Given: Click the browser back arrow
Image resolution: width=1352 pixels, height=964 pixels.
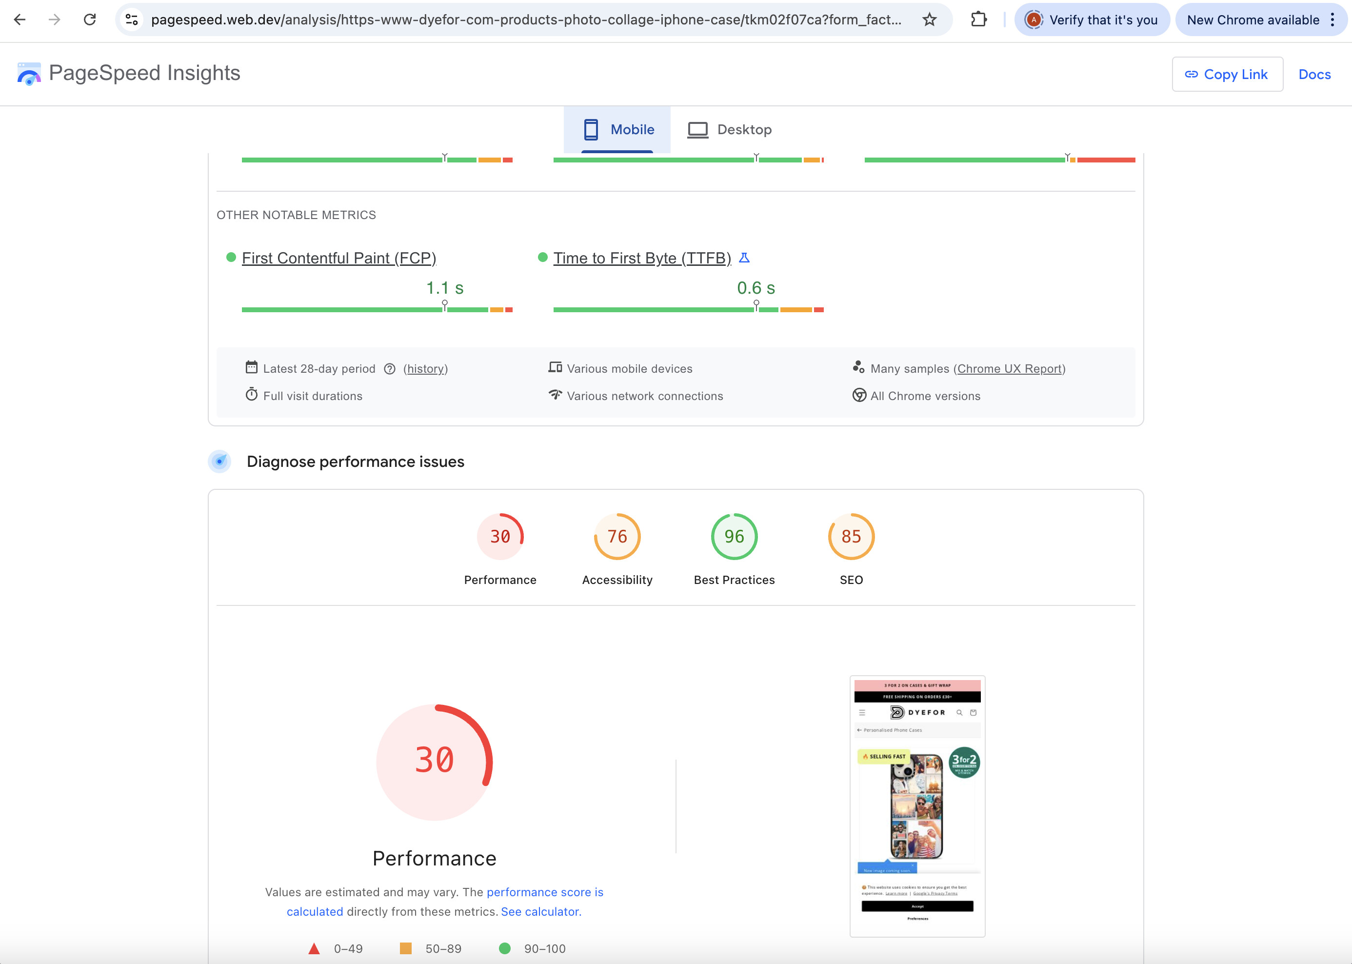Looking at the screenshot, I should [x=20, y=20].
